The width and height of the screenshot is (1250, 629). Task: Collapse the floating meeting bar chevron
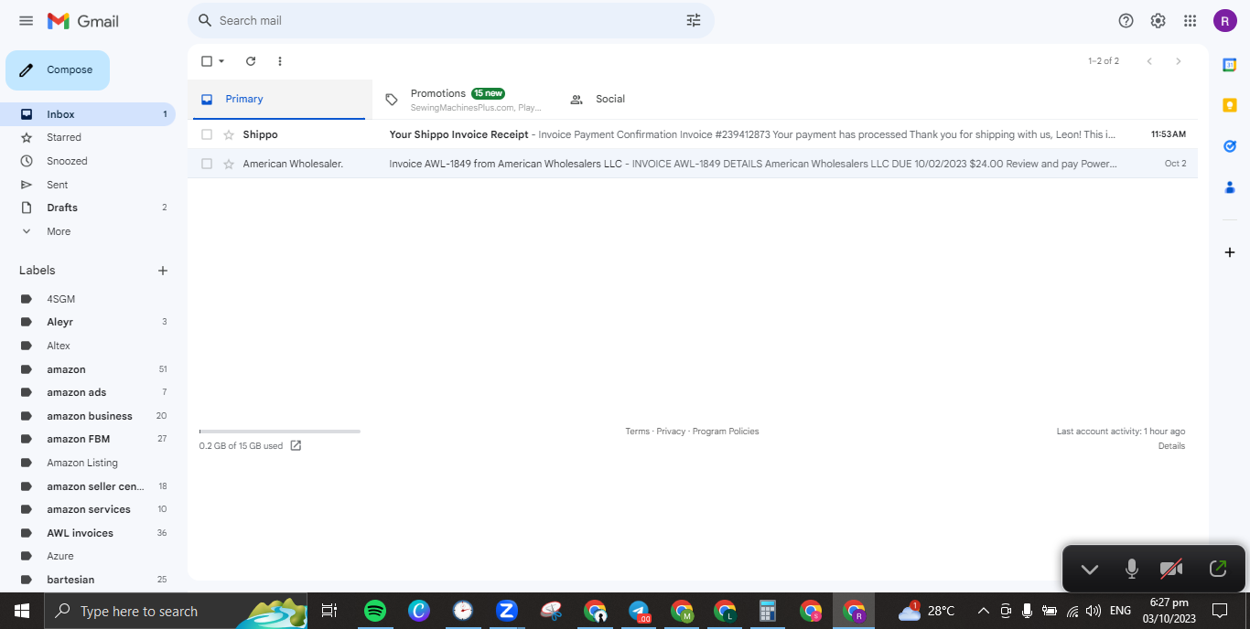point(1089,569)
